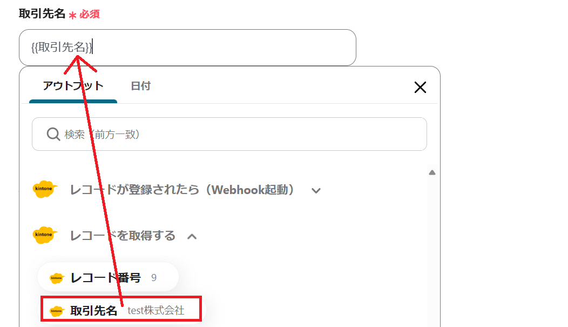Viewport: 568px width, 327px height.
Task: Click the small kintone icon on レコード番号 chip
Action: coord(57,278)
